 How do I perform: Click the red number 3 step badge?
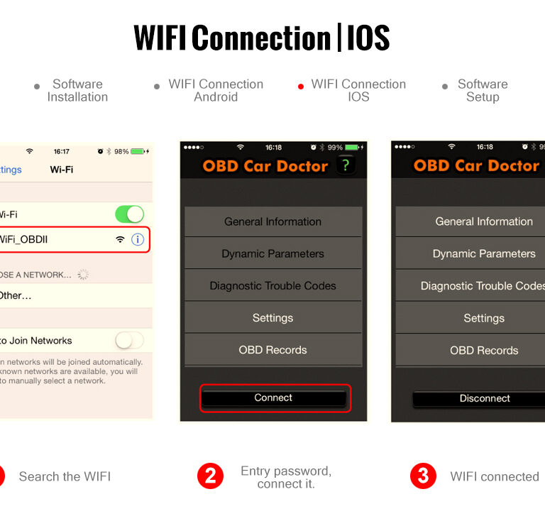[423, 476]
